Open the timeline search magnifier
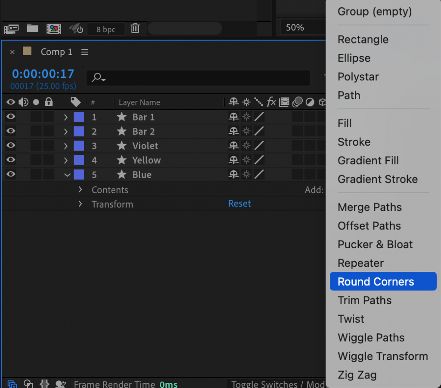441x388 pixels. tap(98, 78)
